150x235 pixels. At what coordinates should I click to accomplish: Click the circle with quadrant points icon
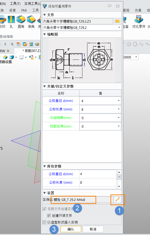pyautogui.click(x=135, y=44)
